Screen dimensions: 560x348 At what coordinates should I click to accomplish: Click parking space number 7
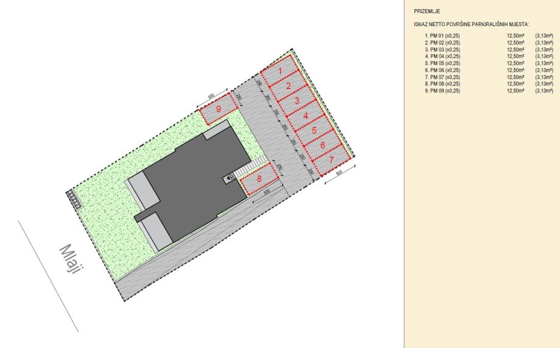[x=331, y=159]
